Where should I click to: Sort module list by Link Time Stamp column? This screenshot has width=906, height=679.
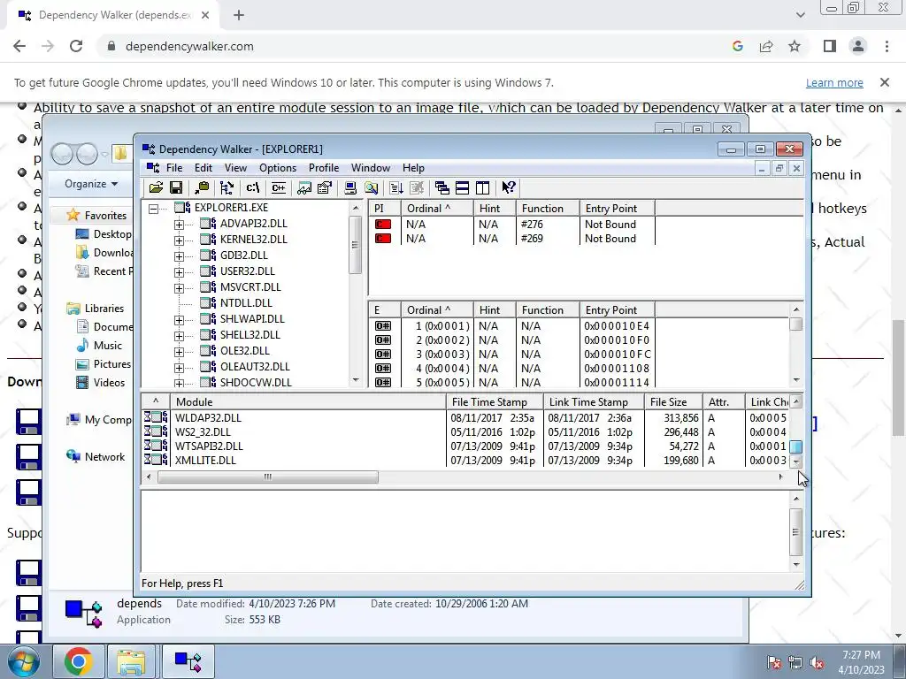click(x=594, y=402)
